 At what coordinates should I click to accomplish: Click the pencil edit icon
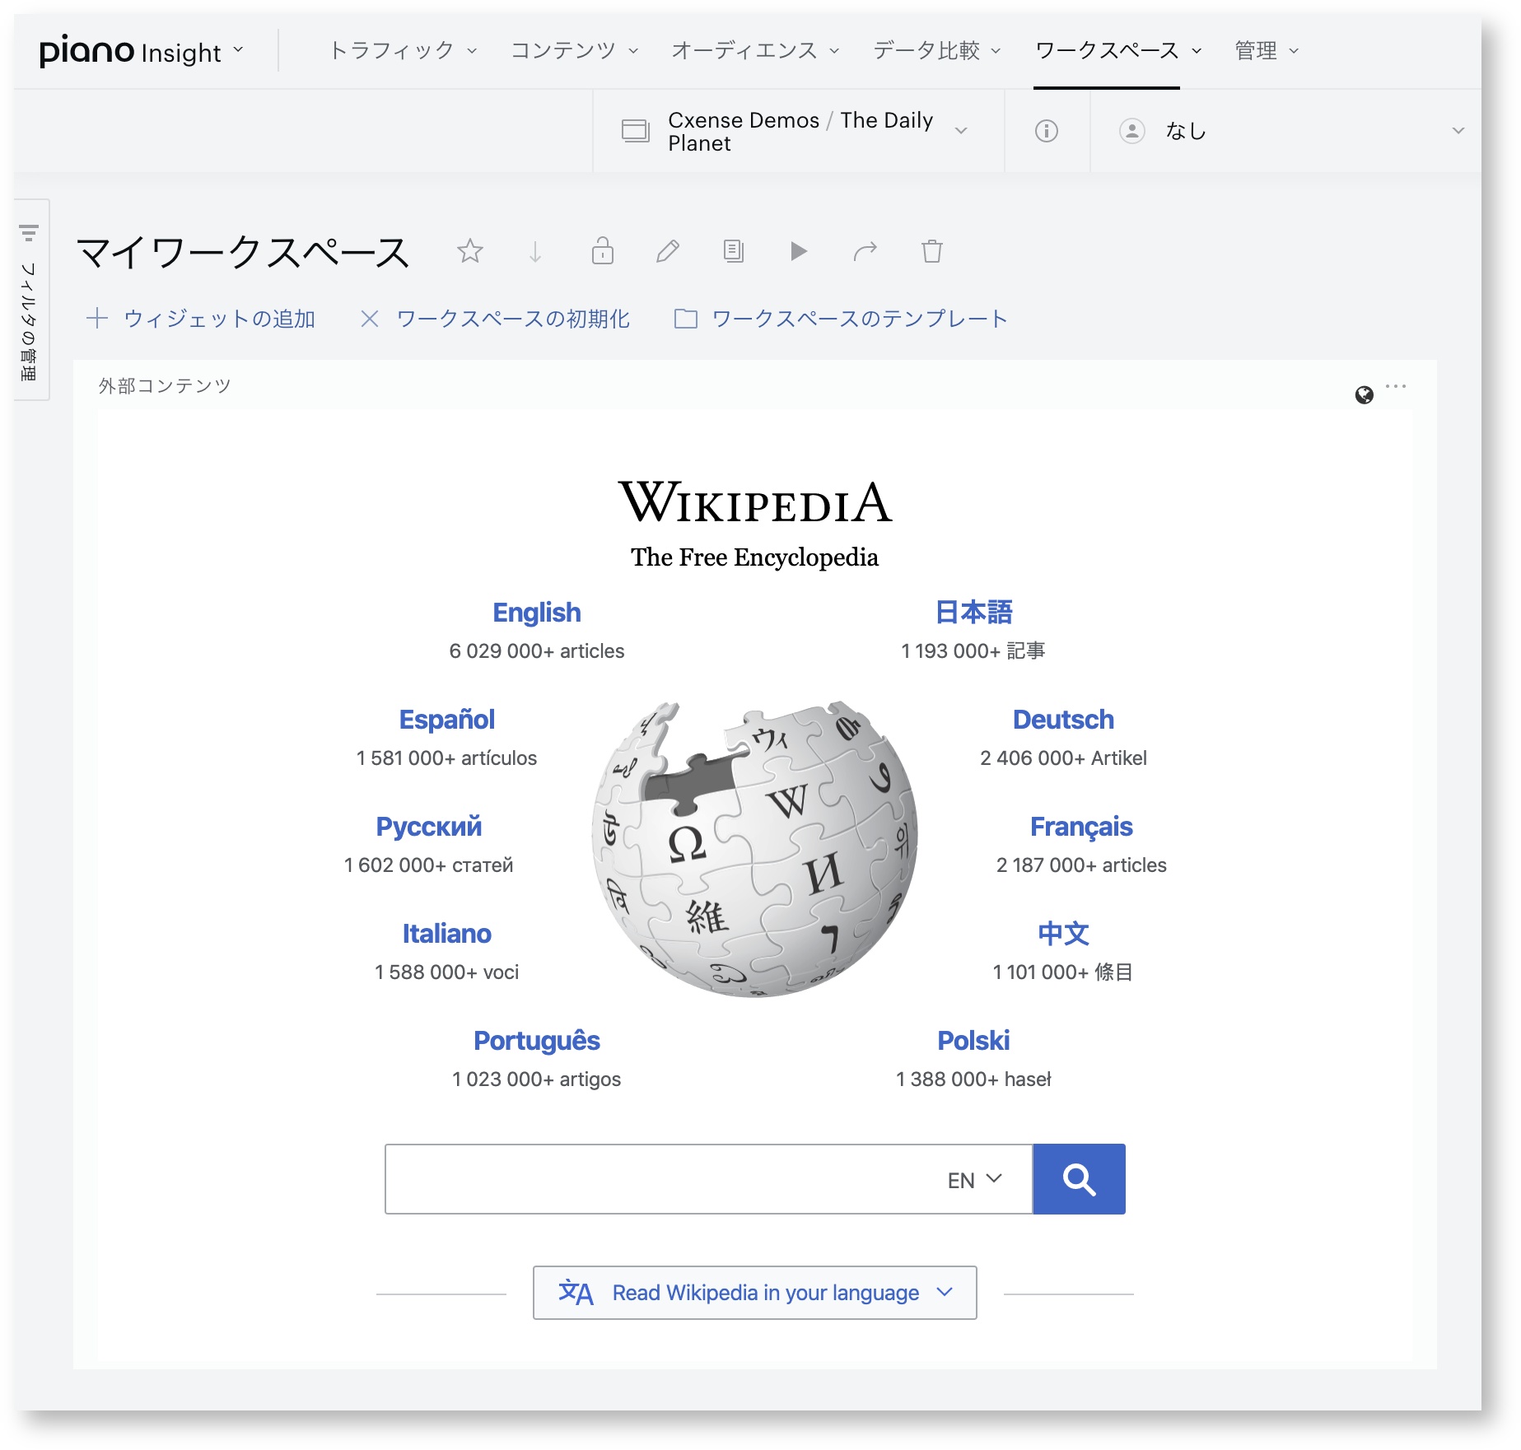tap(668, 250)
